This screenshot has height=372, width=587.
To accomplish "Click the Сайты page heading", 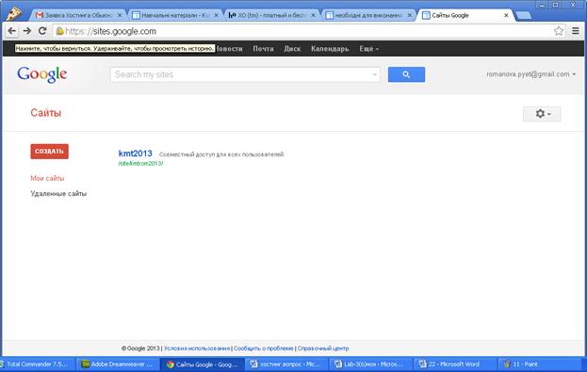I will 45,113.
